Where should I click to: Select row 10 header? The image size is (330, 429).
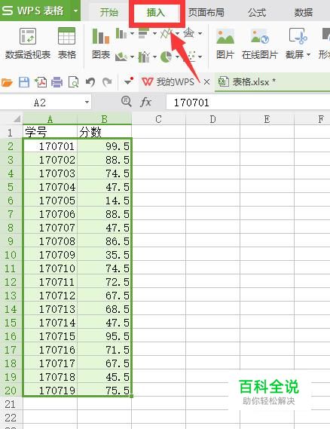11,255
